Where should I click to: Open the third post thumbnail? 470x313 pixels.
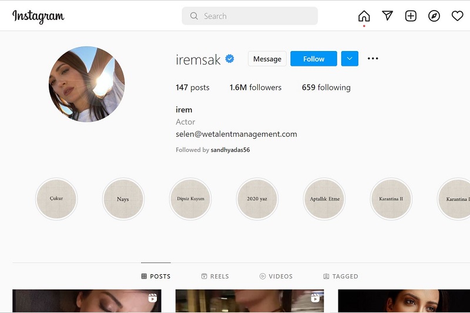(404, 301)
